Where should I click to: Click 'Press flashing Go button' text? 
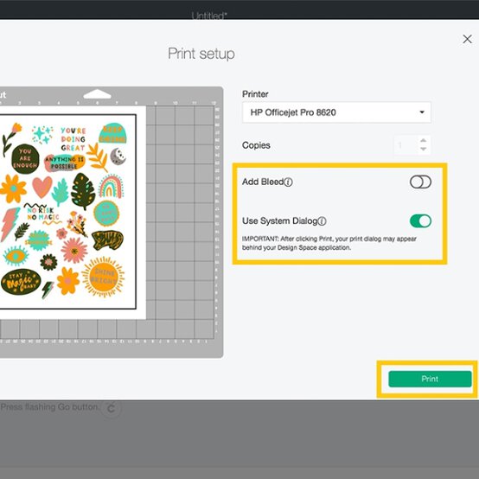click(x=50, y=407)
